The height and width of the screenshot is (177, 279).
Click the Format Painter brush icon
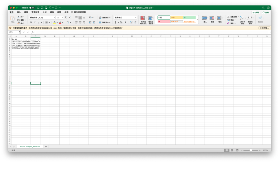(19, 23)
